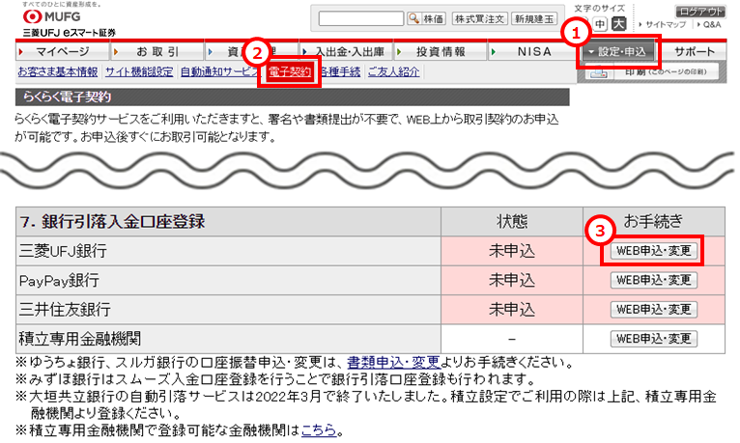Open 株式買注文 stock buy order
Image resolution: width=740 pixels, height=443 pixels.
pos(479,19)
